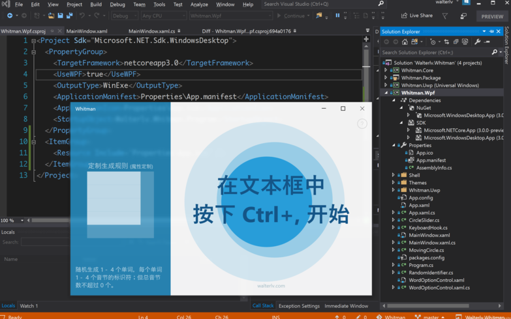Screen dimensions: 511x319
Task: Click the Undo arrow in toolbar
Action: click(x=82, y=16)
